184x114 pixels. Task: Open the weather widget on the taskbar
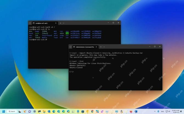25,111
